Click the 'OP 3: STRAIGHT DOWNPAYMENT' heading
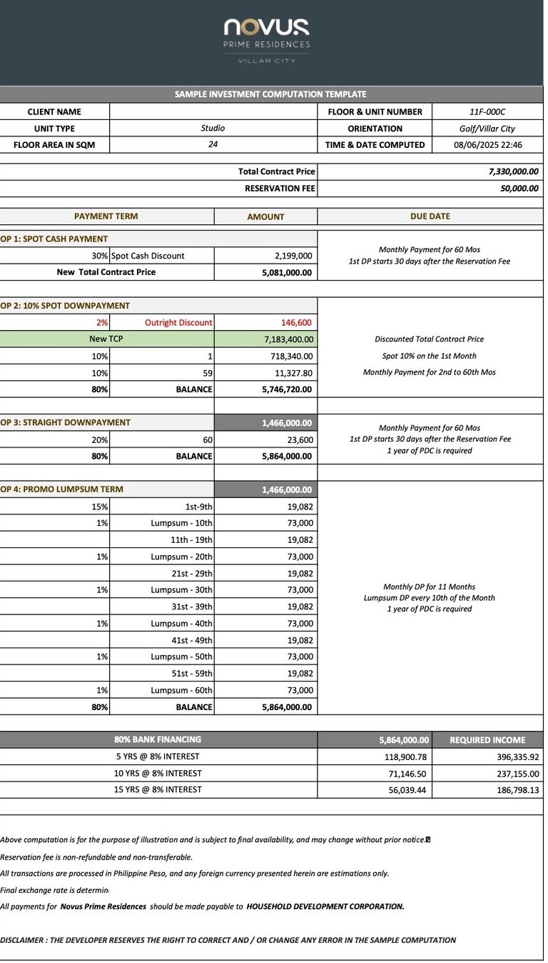 [x=65, y=423]
